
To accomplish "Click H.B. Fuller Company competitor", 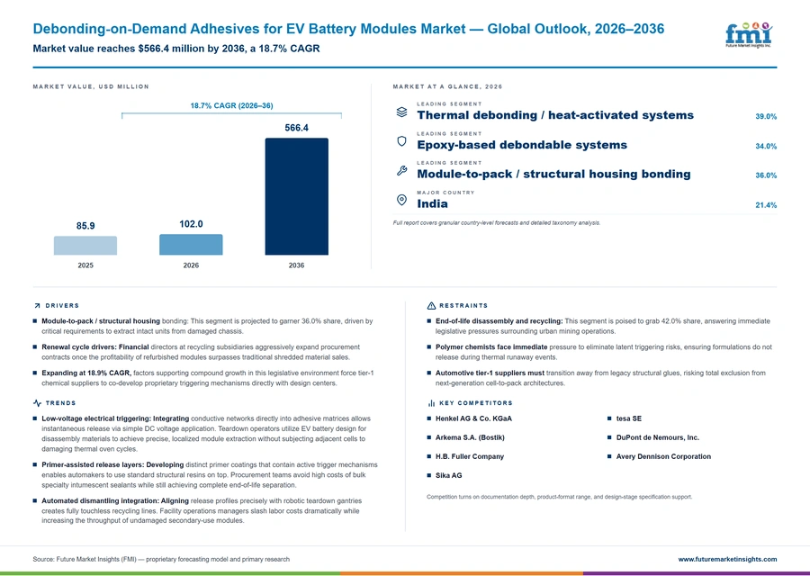I will coord(470,456).
